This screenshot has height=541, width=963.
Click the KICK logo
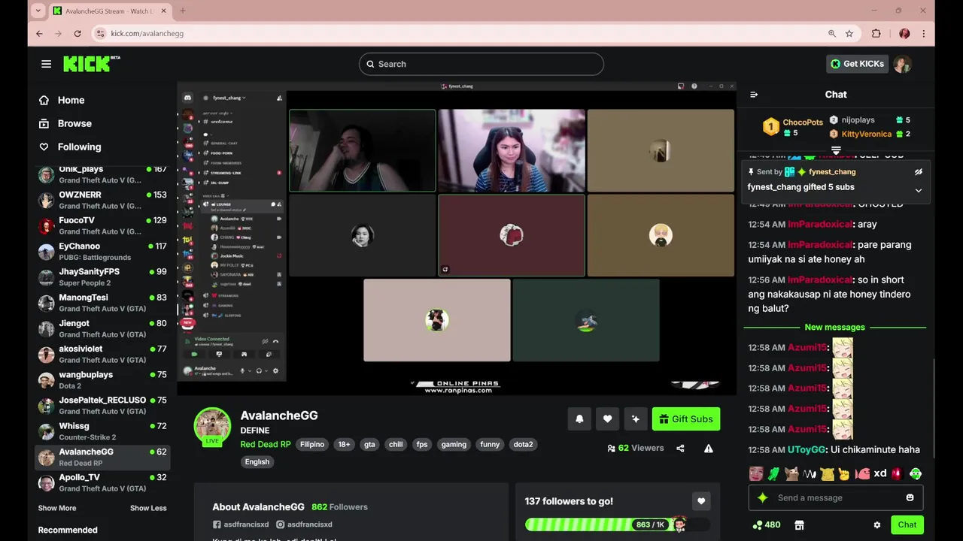[x=91, y=64]
